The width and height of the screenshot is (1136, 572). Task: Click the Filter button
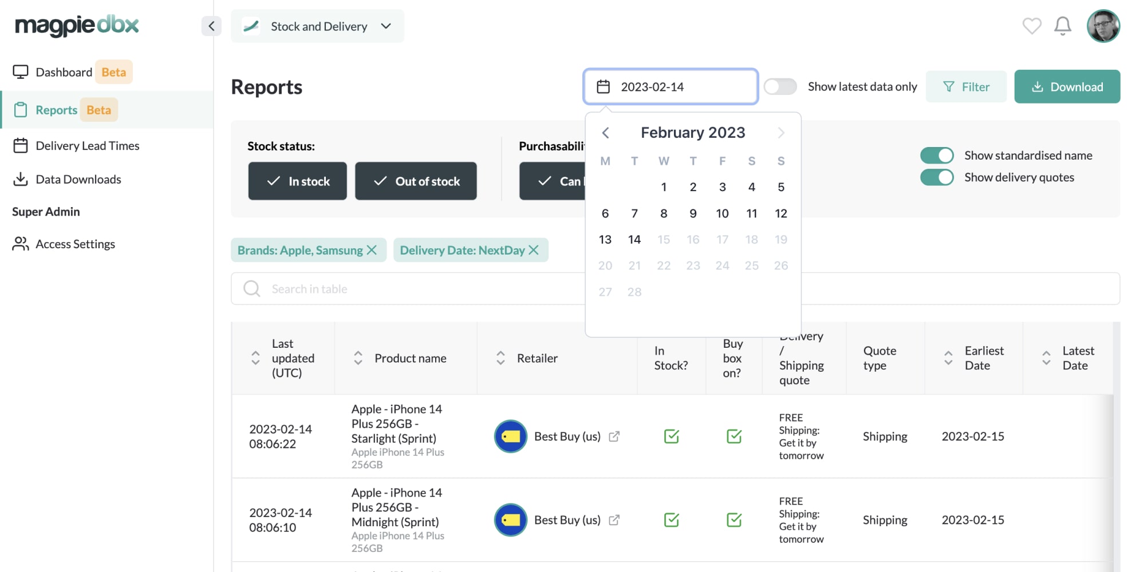click(966, 86)
